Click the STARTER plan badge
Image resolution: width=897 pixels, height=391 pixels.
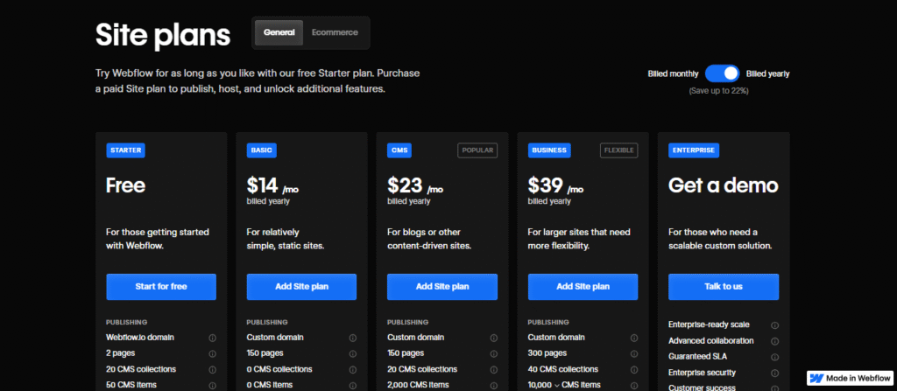click(x=125, y=150)
